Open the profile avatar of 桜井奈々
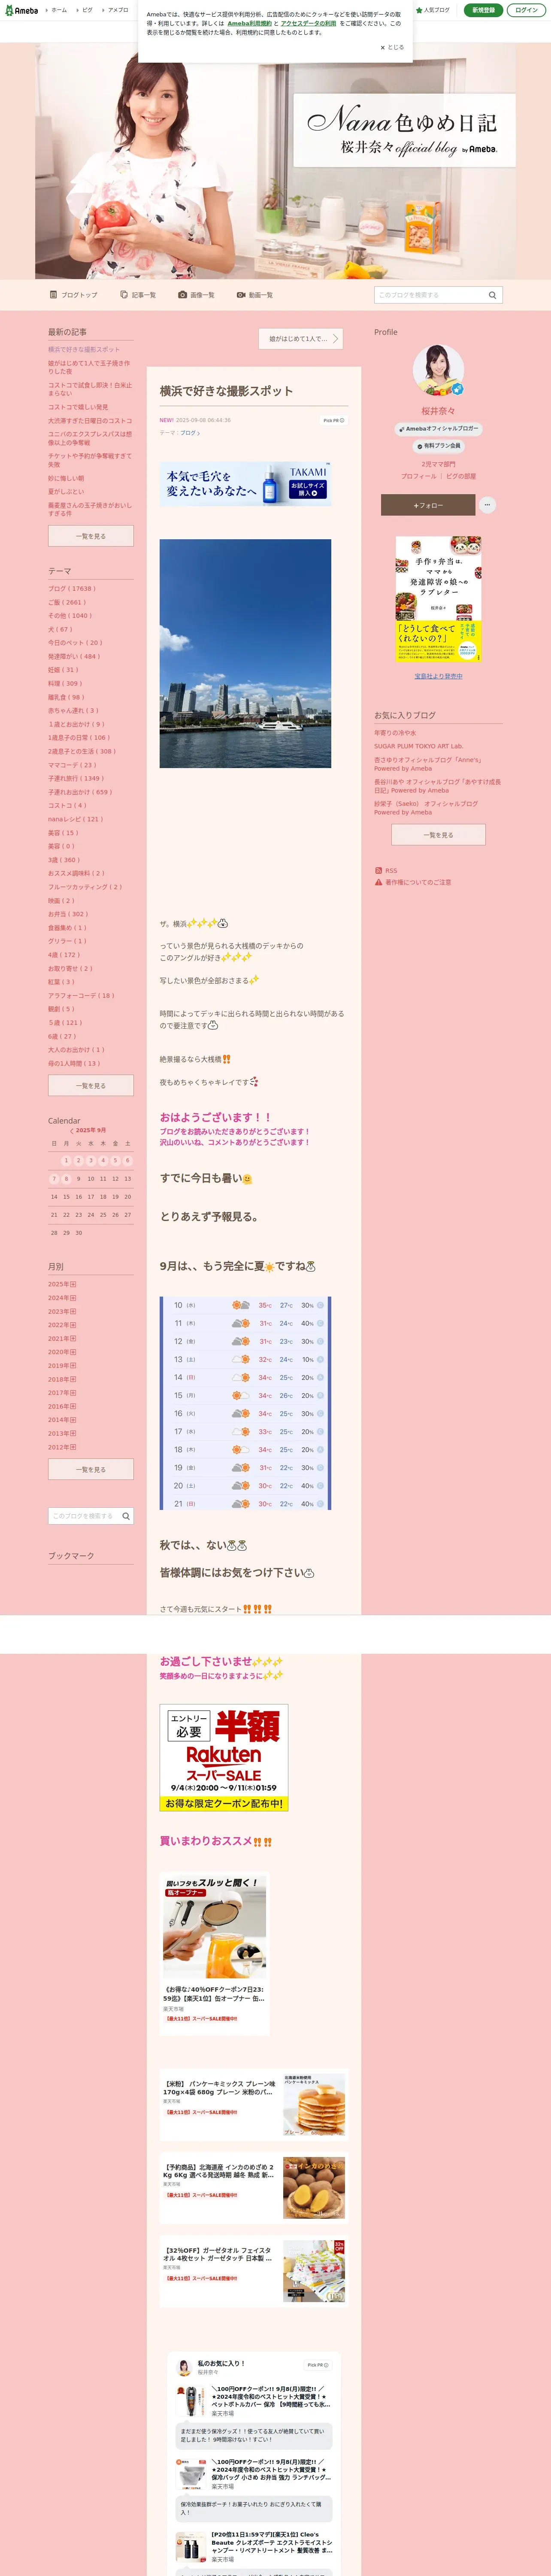 438,371
